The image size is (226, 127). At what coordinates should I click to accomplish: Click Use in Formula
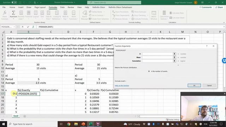point(97,15)
